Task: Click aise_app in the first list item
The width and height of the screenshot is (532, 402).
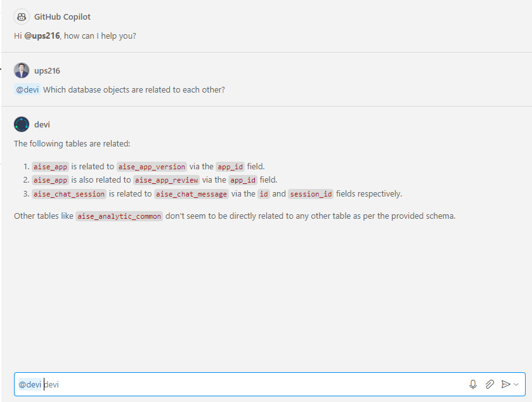Action: 50,167
